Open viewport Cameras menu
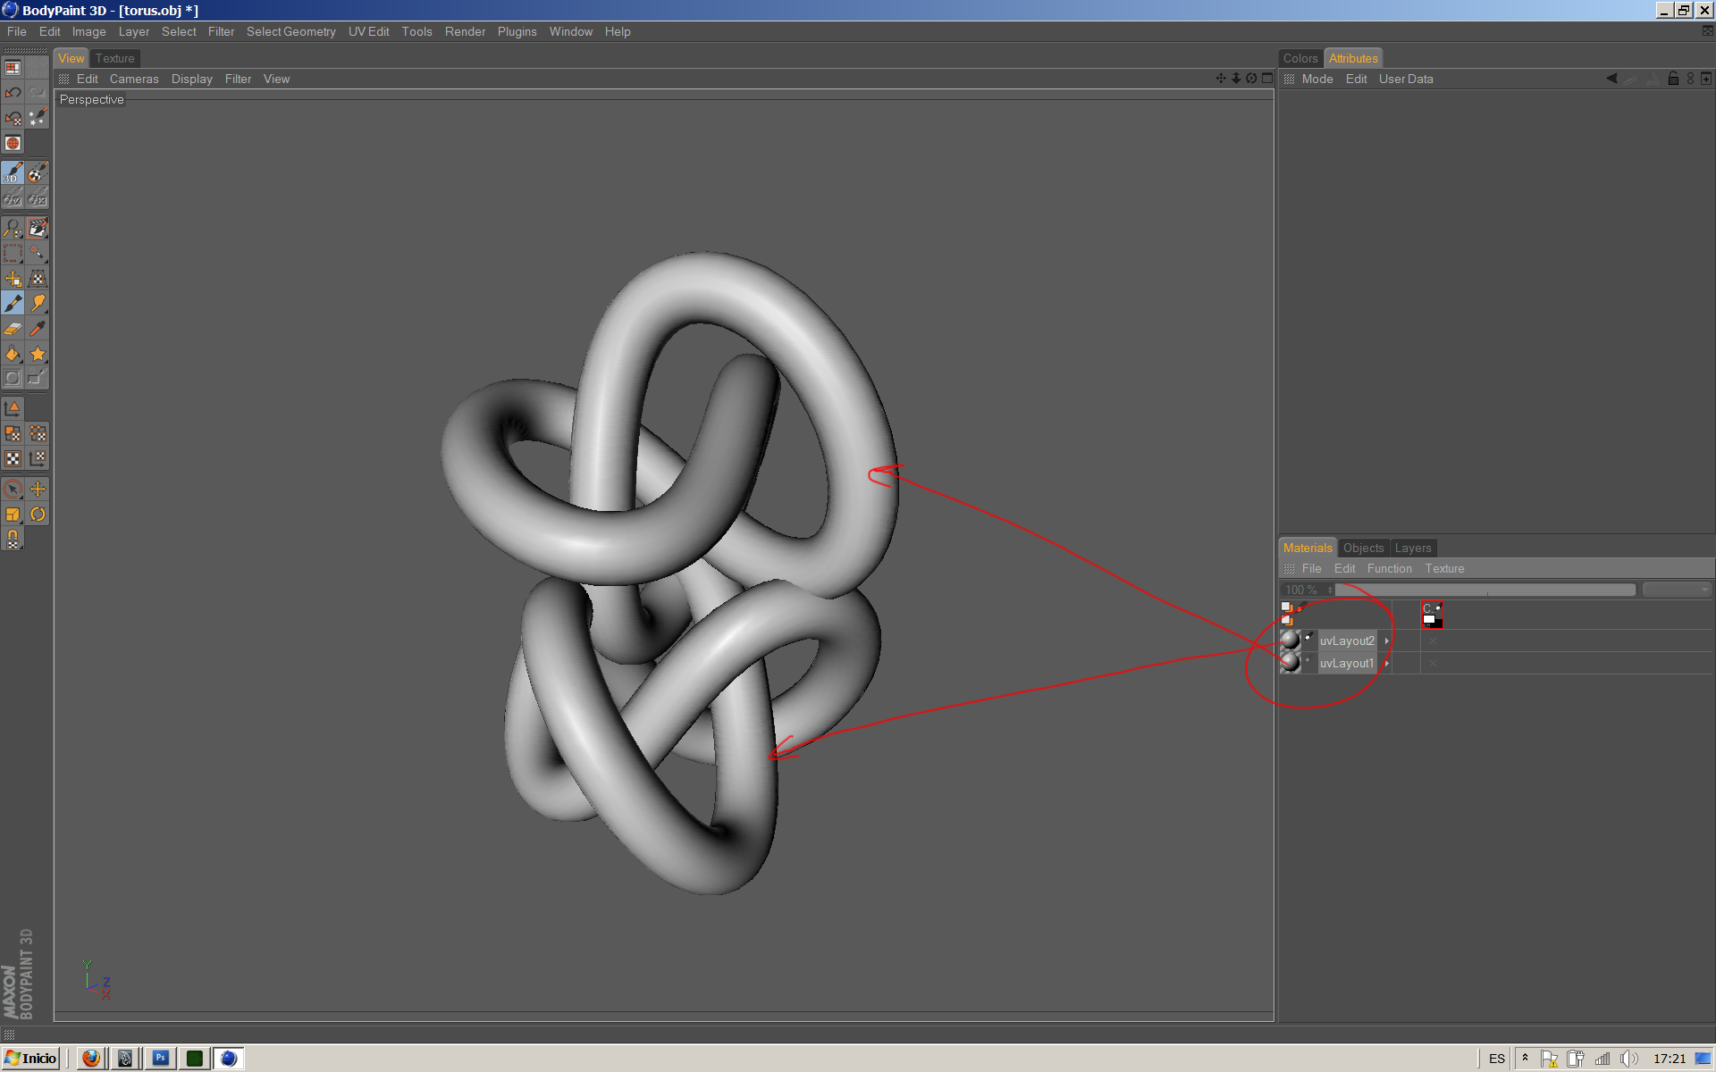The image size is (1716, 1072). 134,79
